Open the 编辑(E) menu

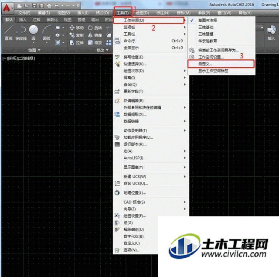tap(44, 13)
